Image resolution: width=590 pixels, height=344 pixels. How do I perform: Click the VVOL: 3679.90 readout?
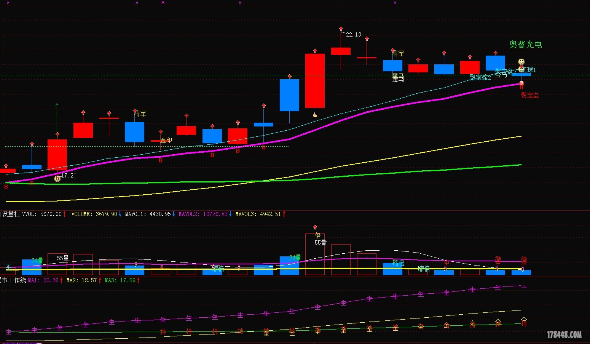42,214
